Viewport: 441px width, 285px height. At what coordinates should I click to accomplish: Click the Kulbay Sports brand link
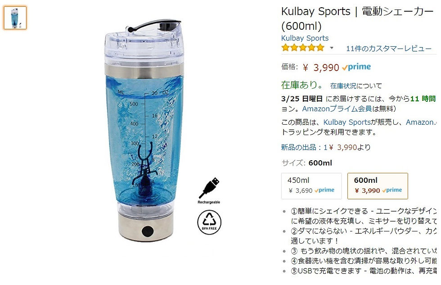305,38
